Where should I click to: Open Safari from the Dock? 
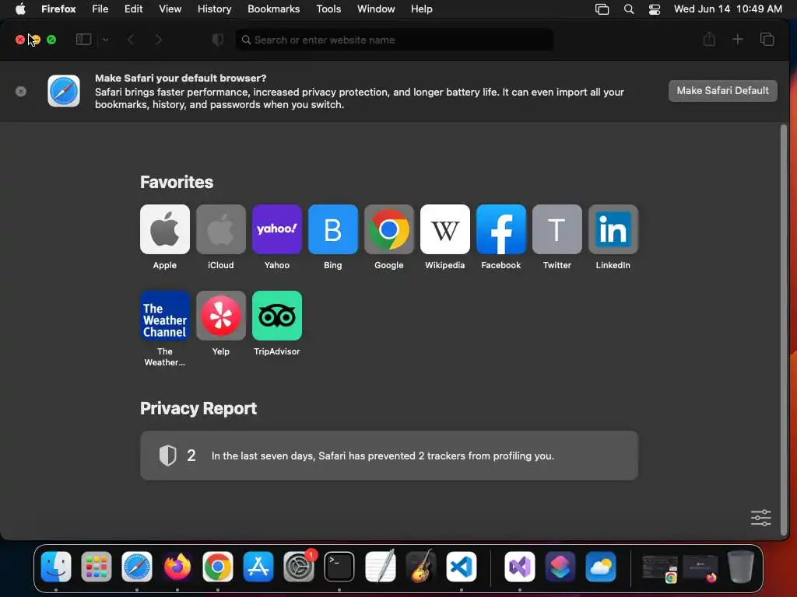click(x=137, y=567)
